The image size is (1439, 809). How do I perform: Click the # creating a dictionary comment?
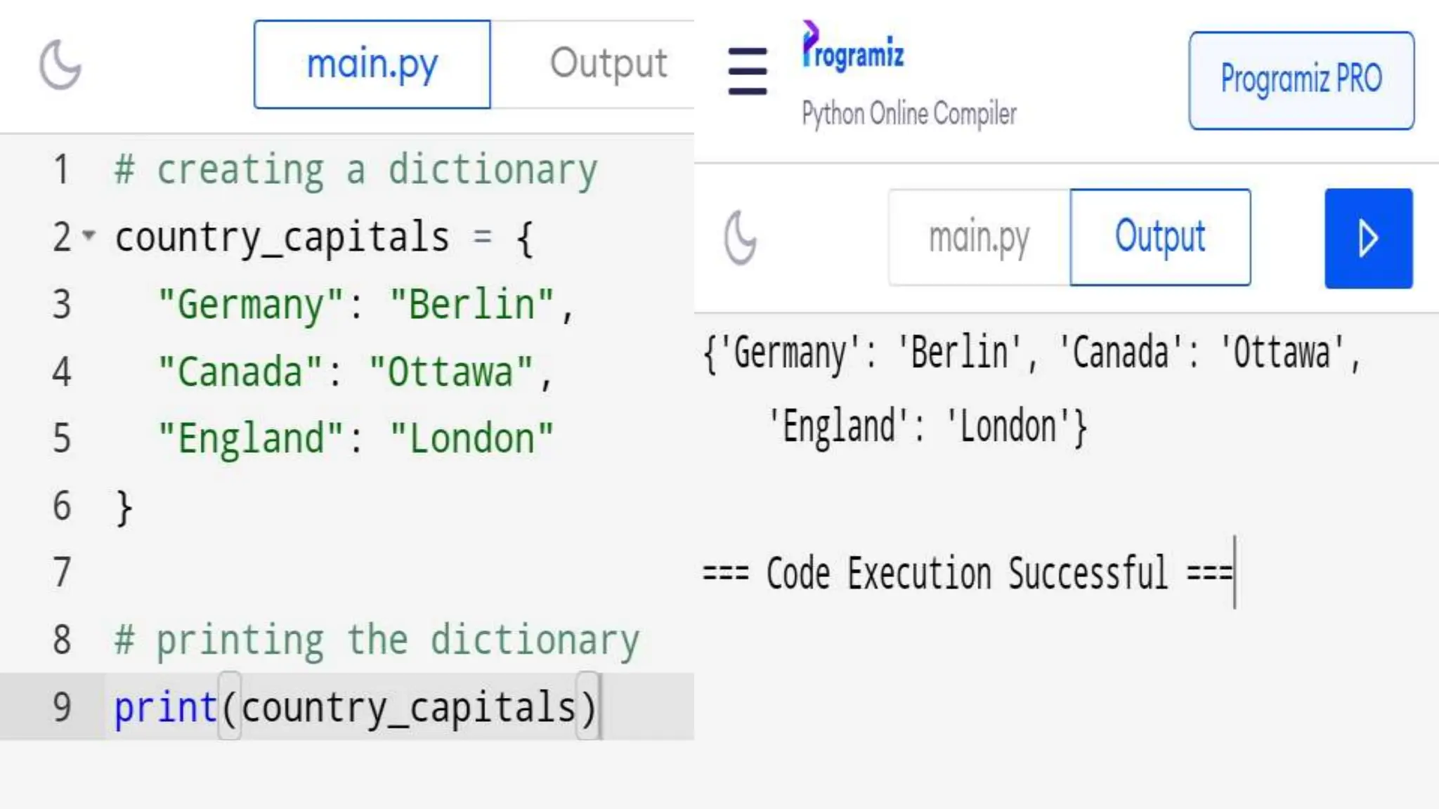point(356,170)
